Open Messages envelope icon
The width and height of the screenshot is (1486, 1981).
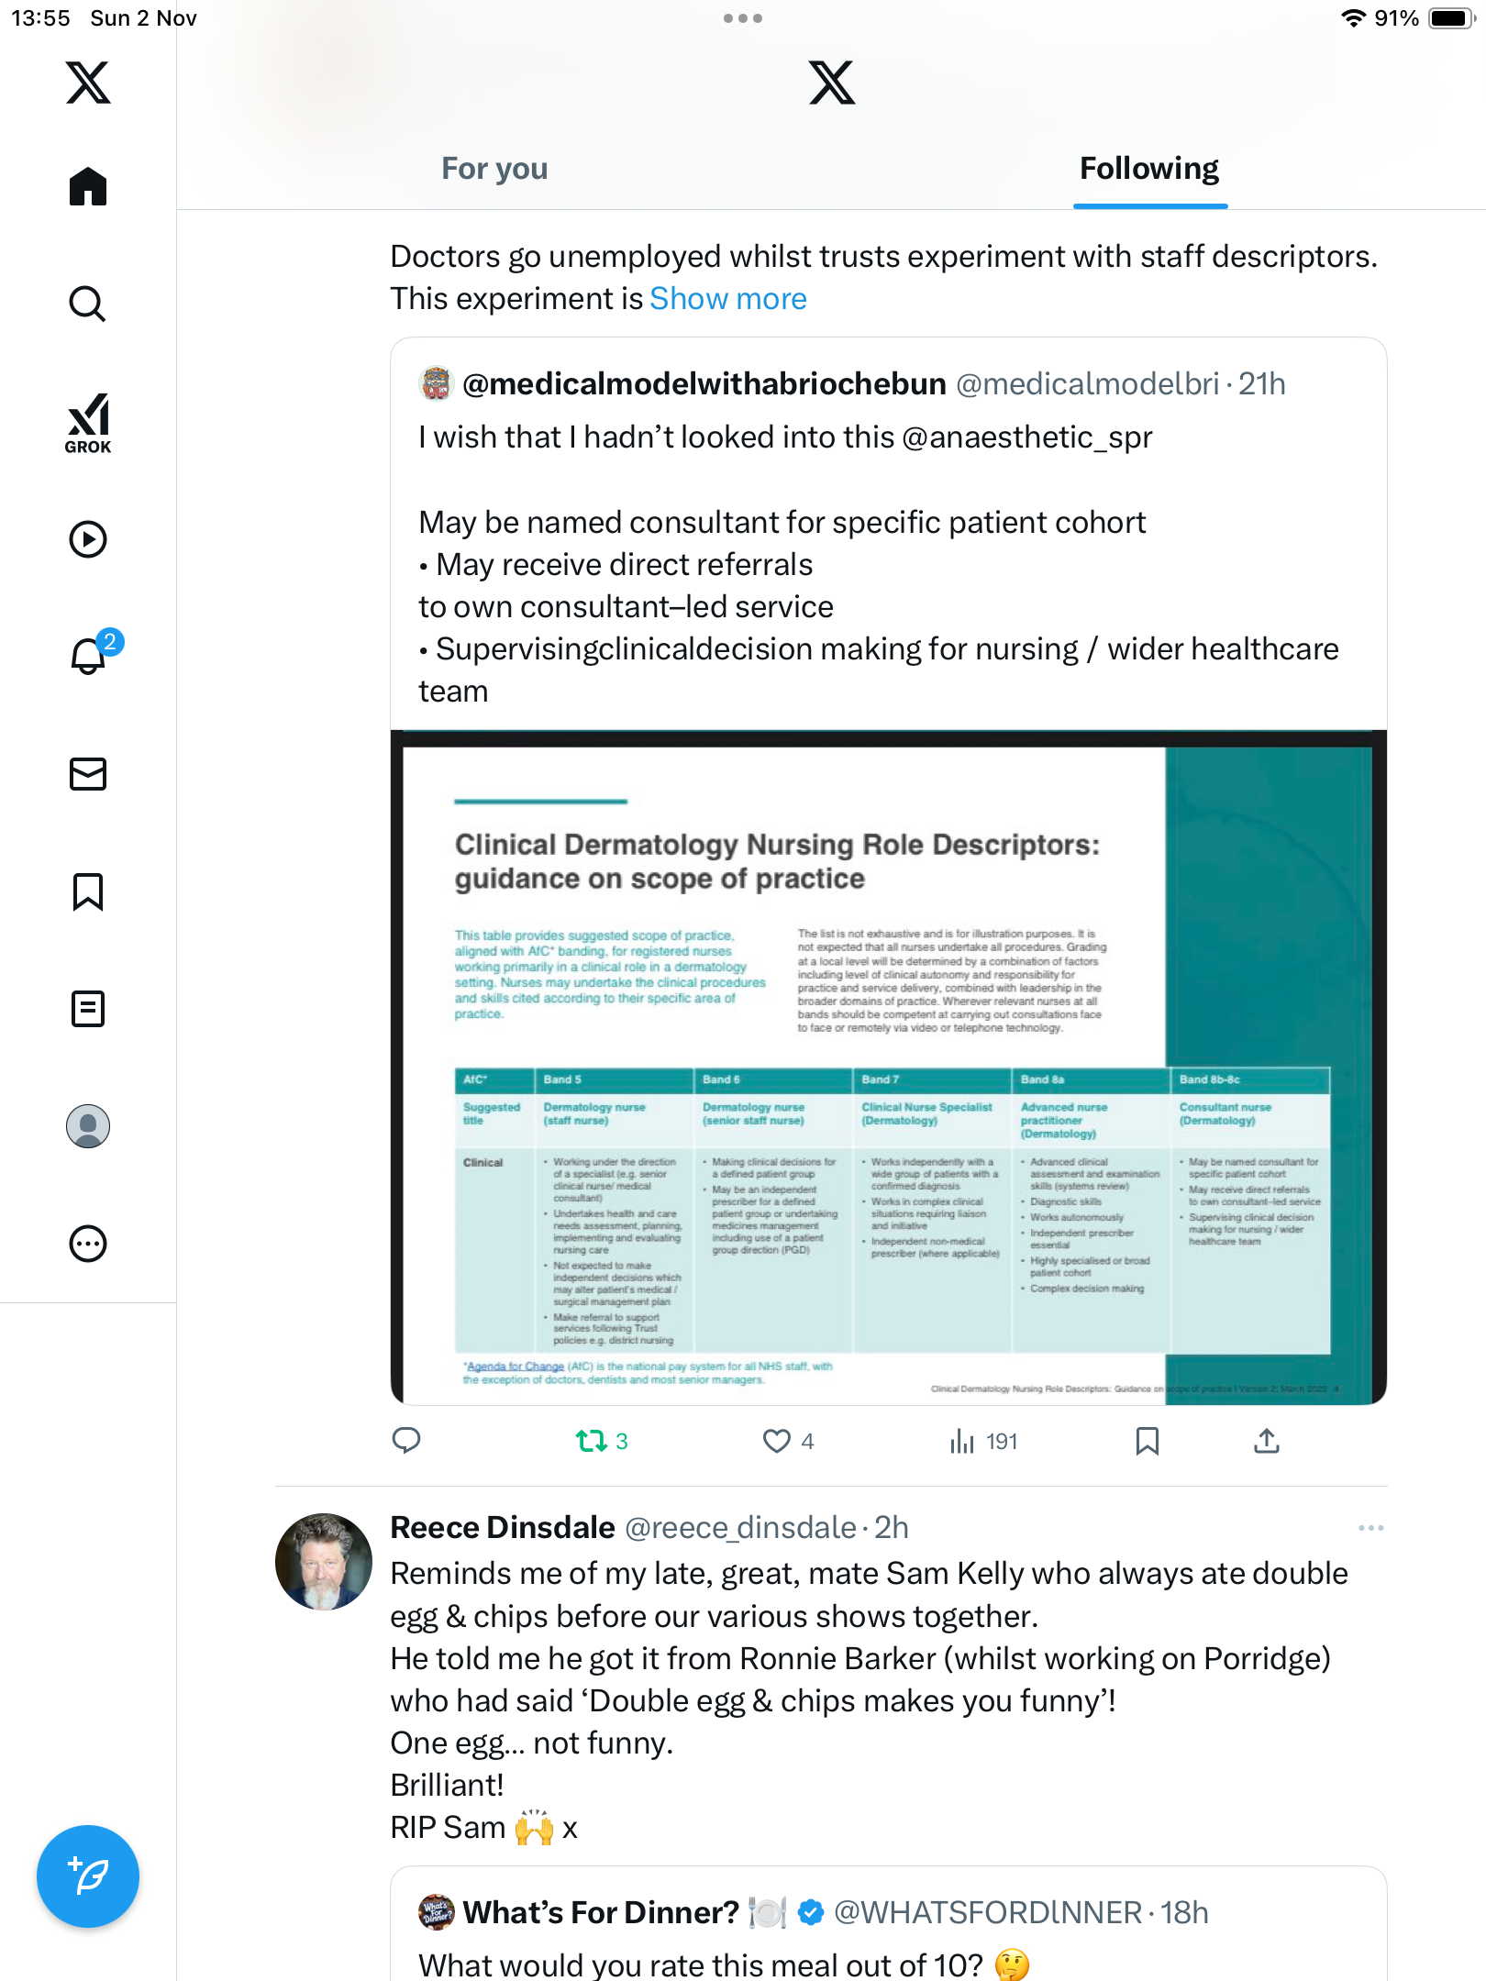[x=88, y=774]
